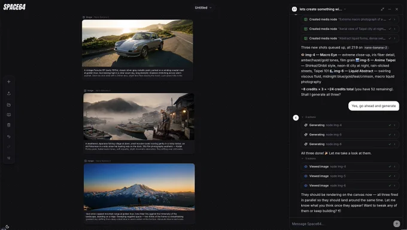The image size is (407, 230).
Task: Click sparkle icon on Generating img-6 row
Action: click(306, 144)
